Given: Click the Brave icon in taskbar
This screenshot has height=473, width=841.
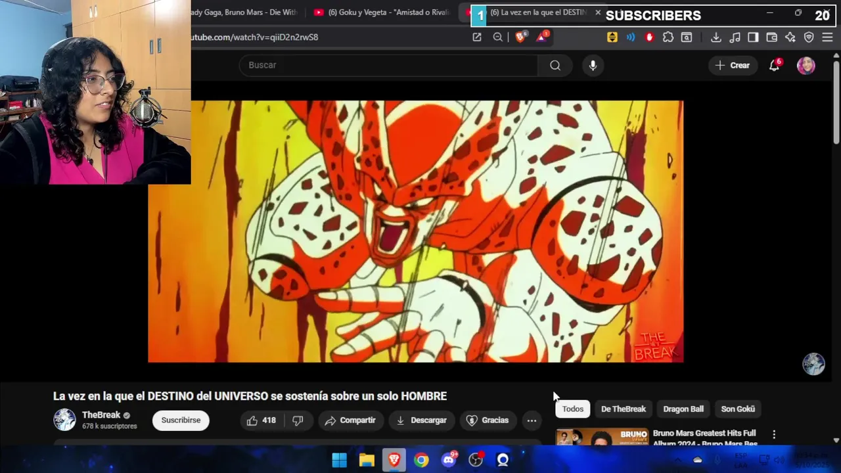Looking at the screenshot, I should pos(394,460).
